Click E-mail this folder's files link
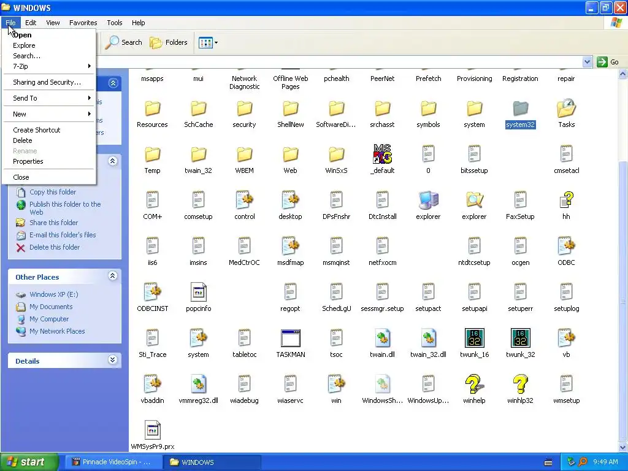Screen dimensions: 628x471 [x=63, y=235]
